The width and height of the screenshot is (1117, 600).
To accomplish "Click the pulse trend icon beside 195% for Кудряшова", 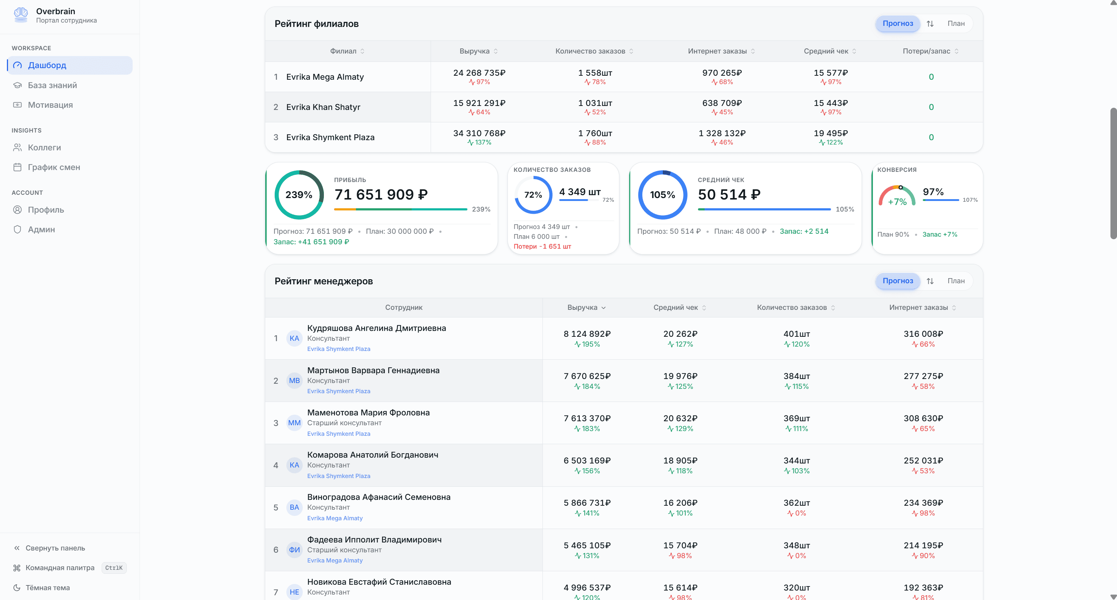I will 577,344.
